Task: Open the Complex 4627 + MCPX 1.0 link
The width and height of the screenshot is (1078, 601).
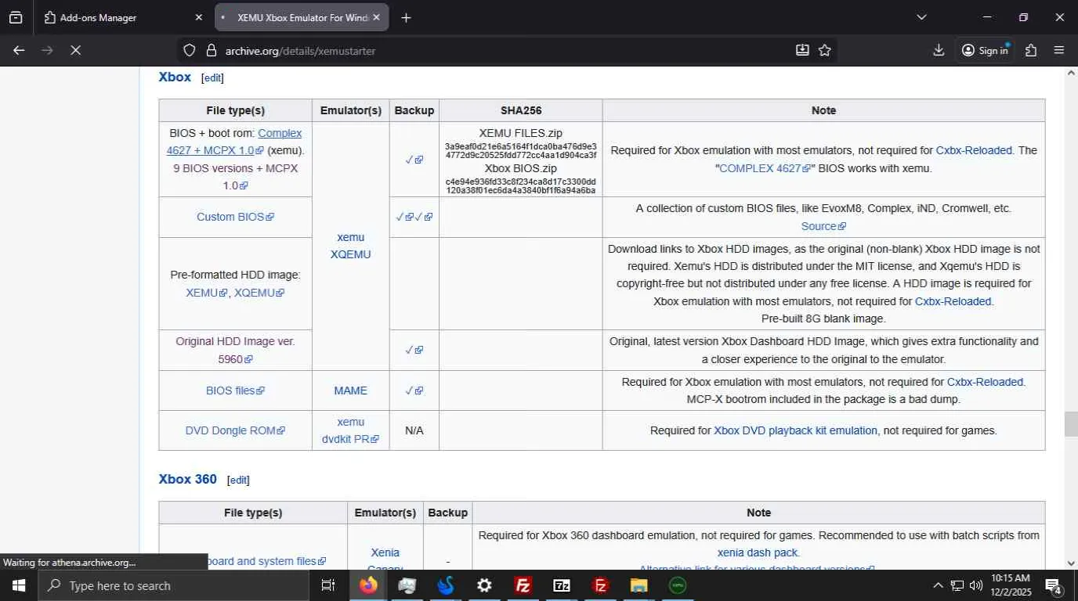Action: pyautogui.click(x=234, y=142)
